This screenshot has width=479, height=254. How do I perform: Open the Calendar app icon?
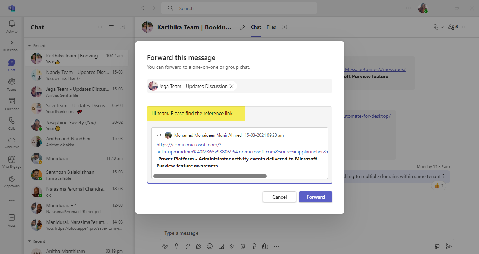pos(12,104)
